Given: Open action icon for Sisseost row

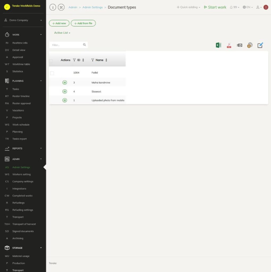Looking at the screenshot, I should [x=65, y=91].
